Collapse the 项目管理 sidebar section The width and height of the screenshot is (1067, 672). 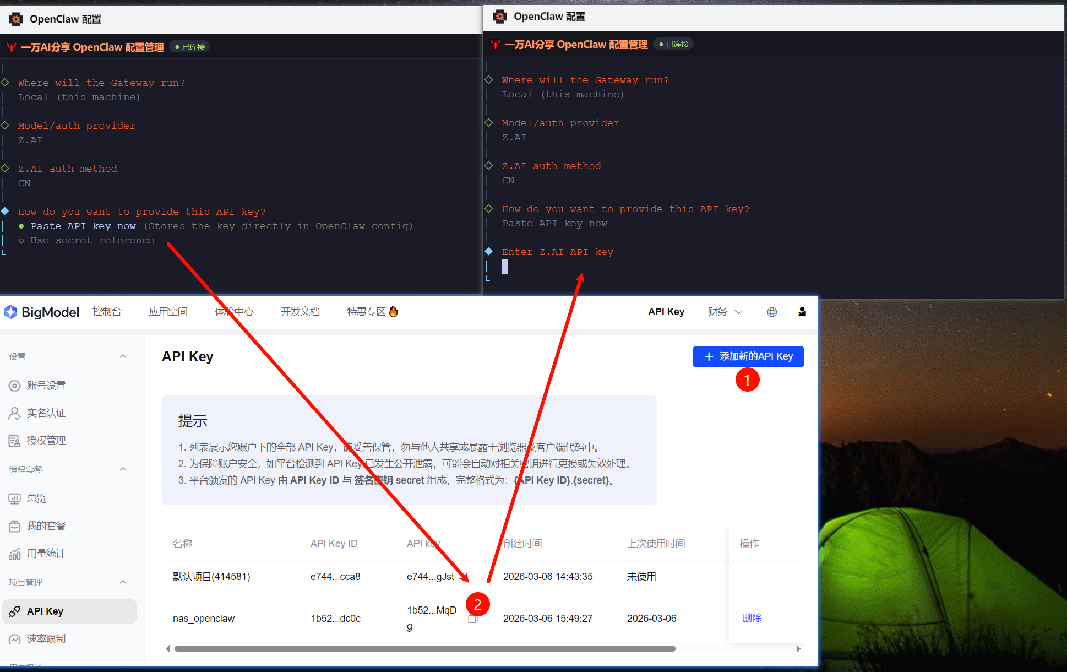point(123,582)
